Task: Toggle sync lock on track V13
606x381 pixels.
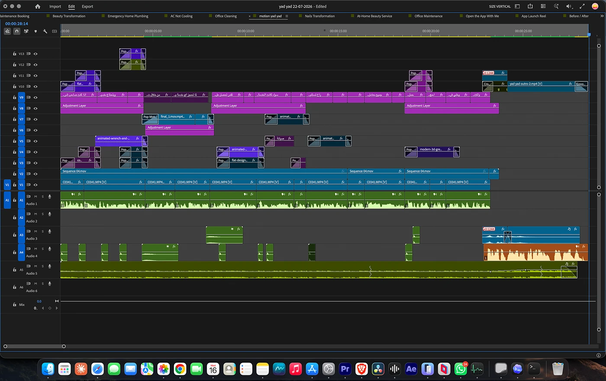Action: coord(29,54)
